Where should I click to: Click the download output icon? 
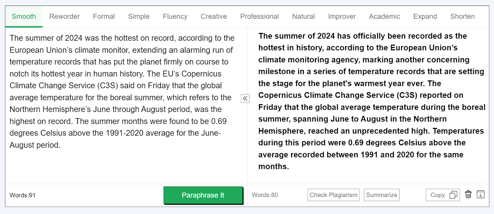pos(481,195)
